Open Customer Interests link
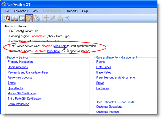The width and height of the screenshot is (163, 120). [108, 112]
